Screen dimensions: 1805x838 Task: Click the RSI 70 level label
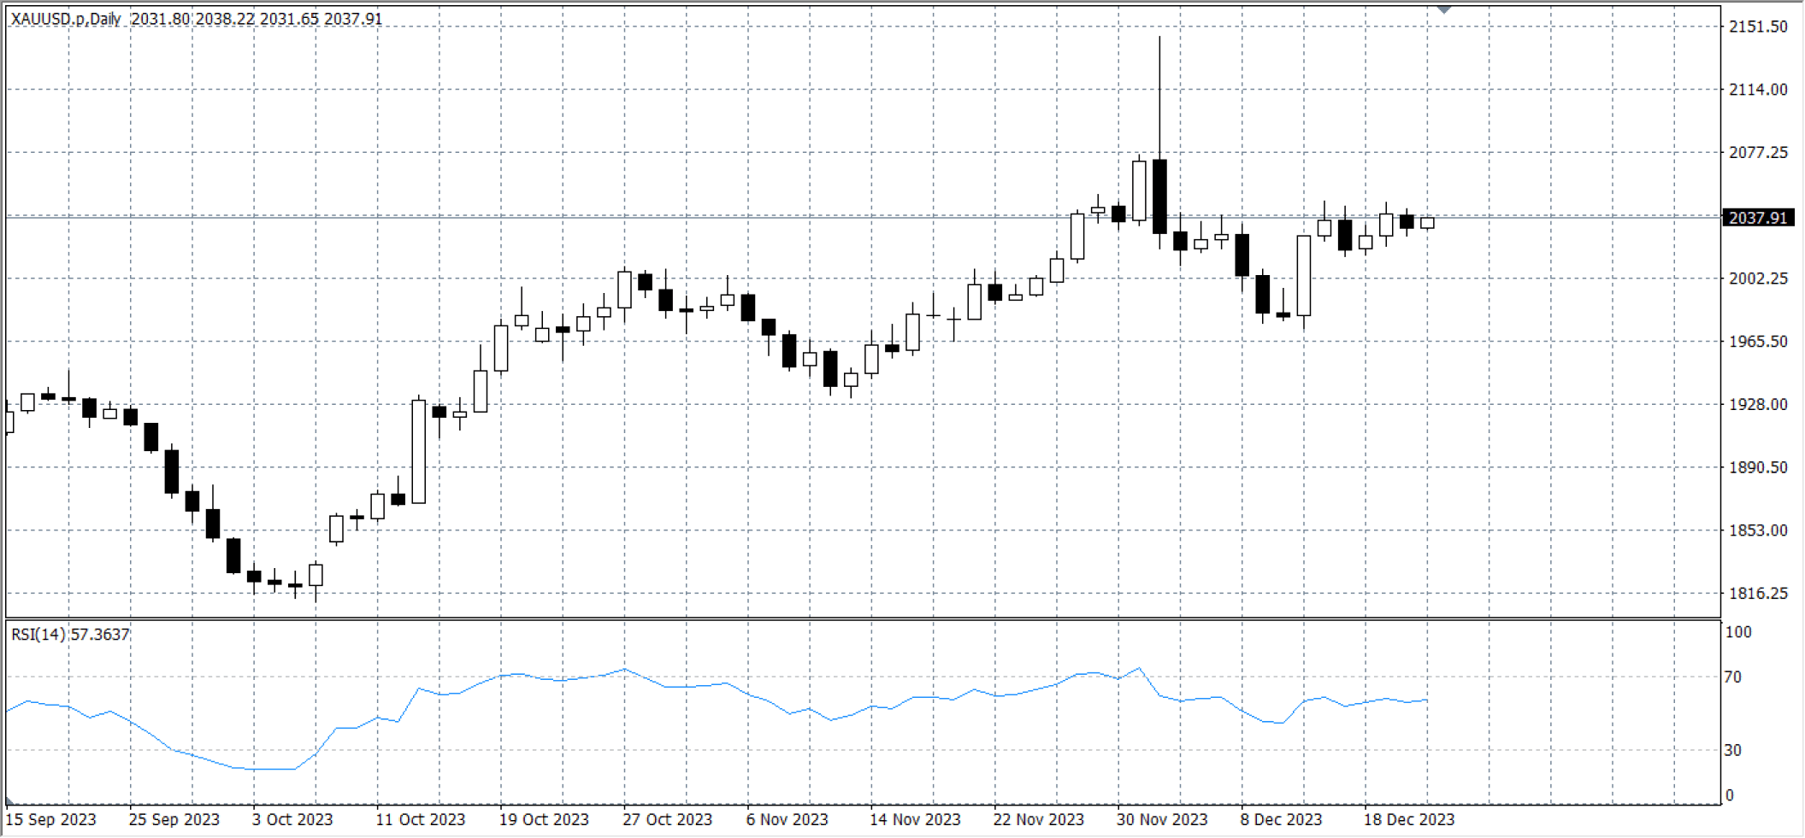(x=1733, y=677)
